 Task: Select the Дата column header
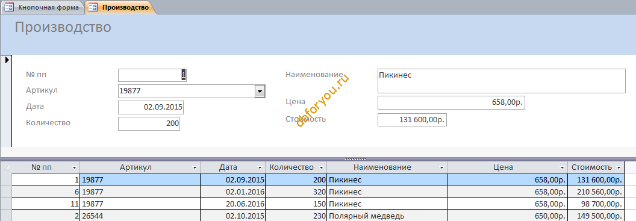point(233,167)
